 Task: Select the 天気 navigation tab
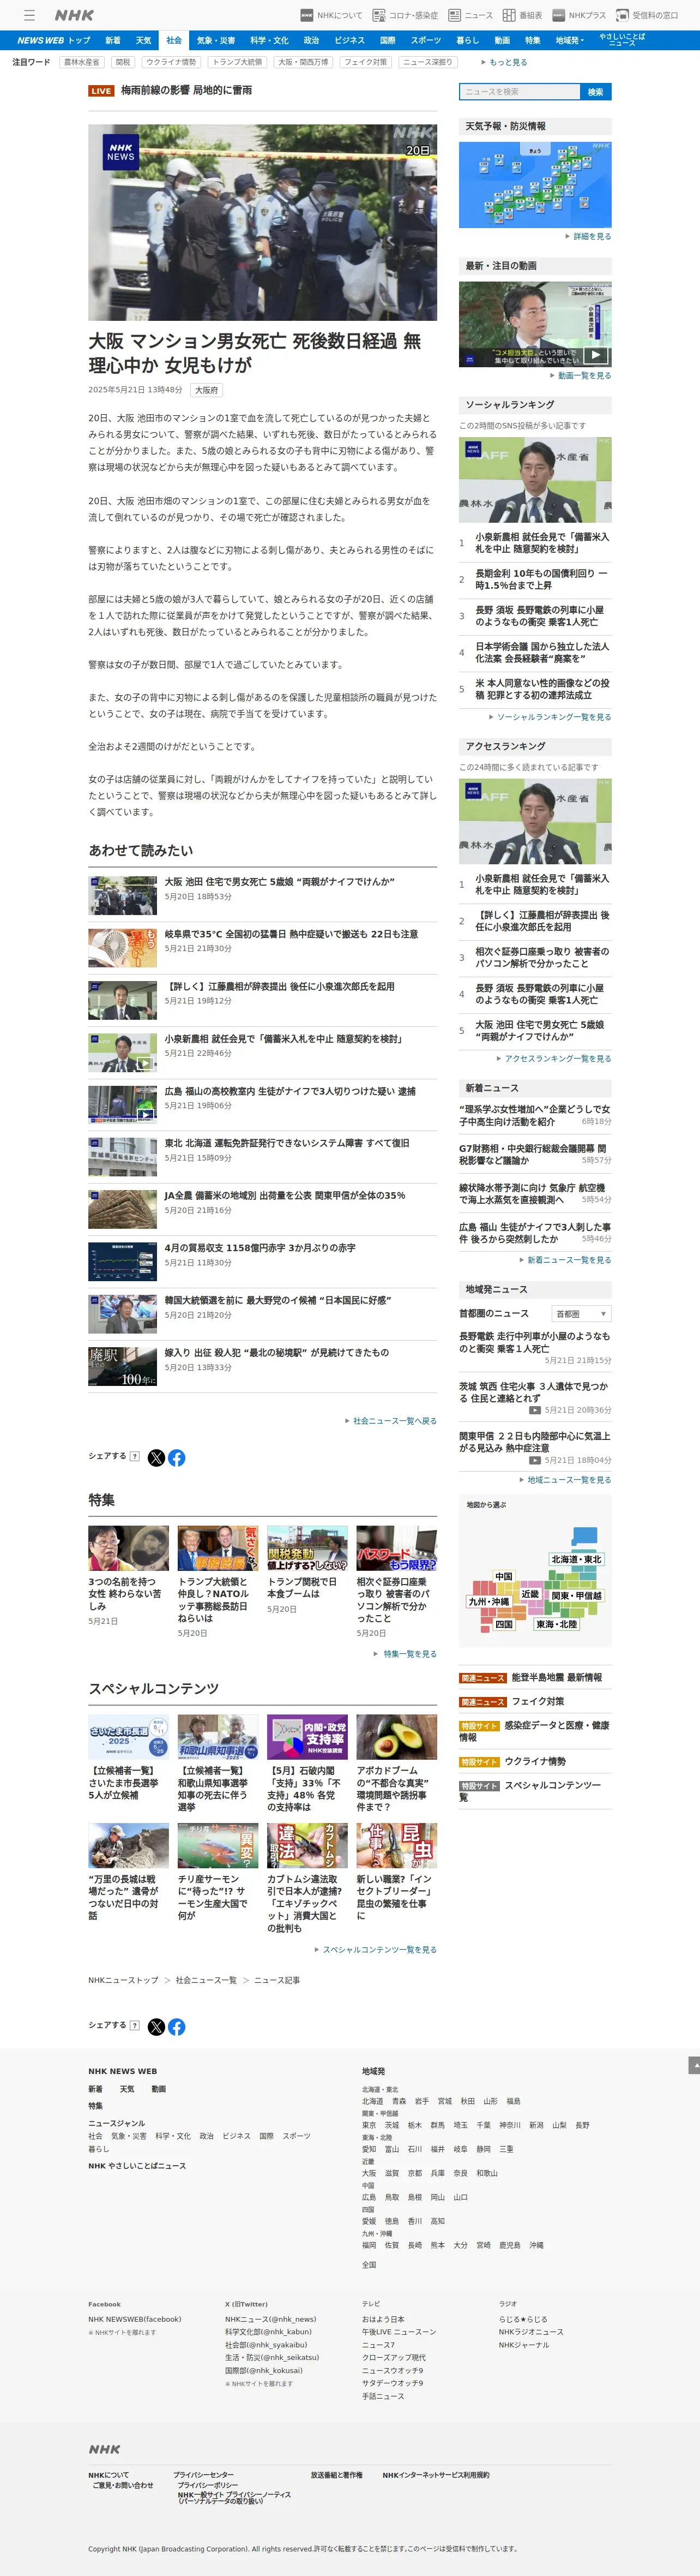point(144,40)
